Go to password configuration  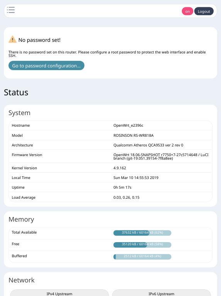(x=46, y=65)
